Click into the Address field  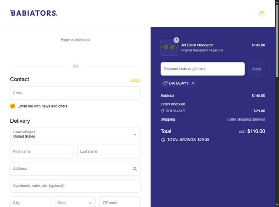[x=75, y=169]
